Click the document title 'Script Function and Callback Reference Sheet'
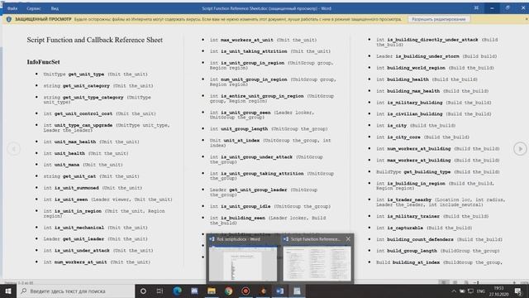Viewport: 529px width, 298px height. pos(95,40)
